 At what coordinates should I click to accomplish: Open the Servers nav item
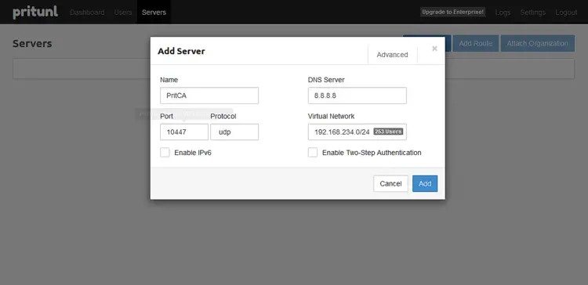click(154, 13)
